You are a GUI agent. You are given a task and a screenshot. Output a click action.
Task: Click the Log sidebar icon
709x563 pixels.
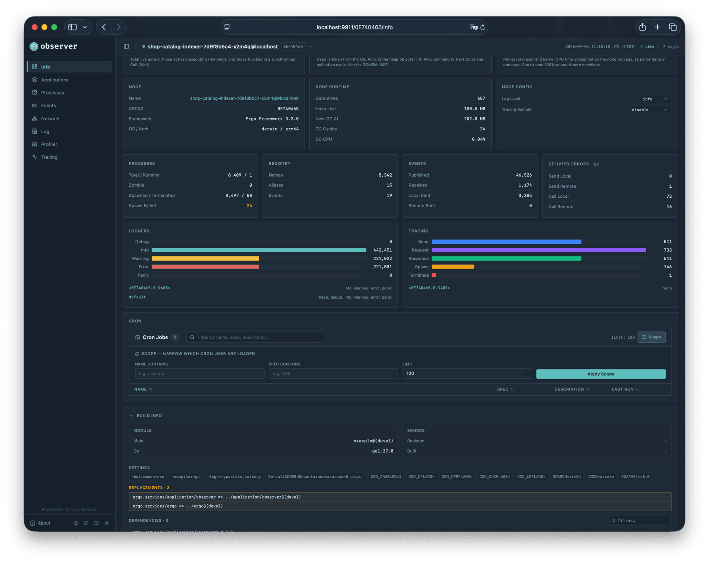pos(35,131)
